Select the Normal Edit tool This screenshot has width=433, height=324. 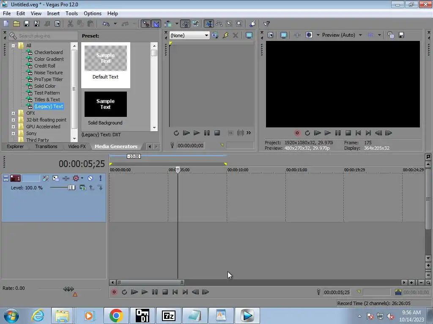coord(209,24)
